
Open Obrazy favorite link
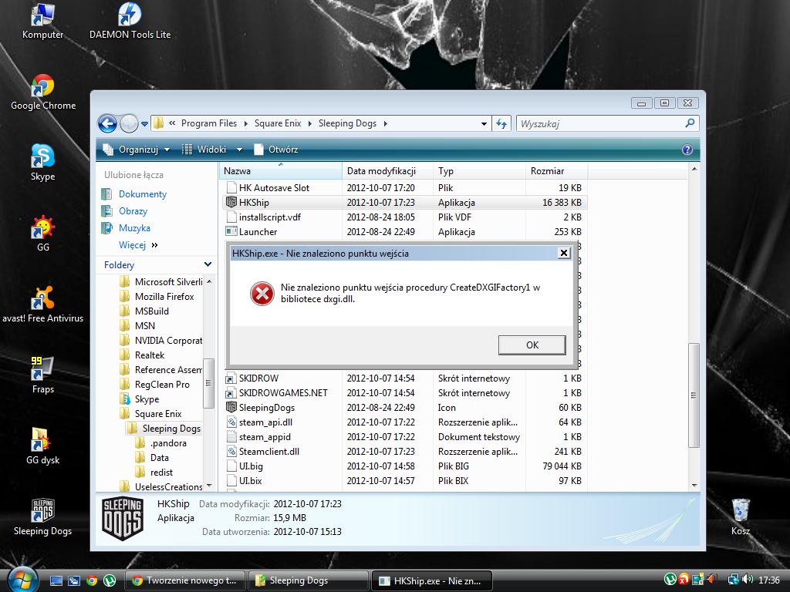(133, 211)
